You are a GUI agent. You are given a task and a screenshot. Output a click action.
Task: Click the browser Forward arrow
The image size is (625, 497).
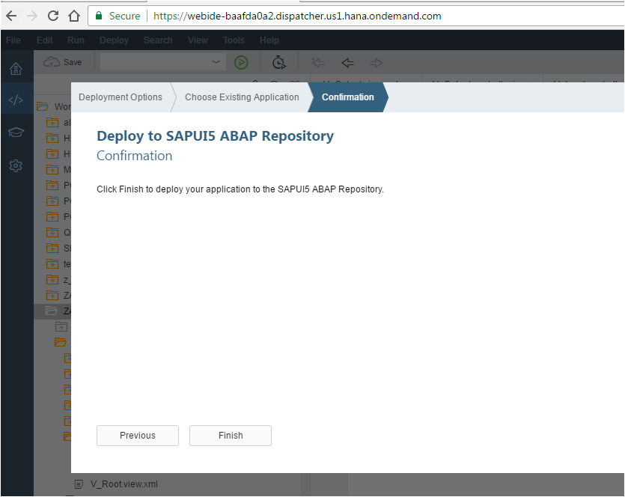pos(32,16)
